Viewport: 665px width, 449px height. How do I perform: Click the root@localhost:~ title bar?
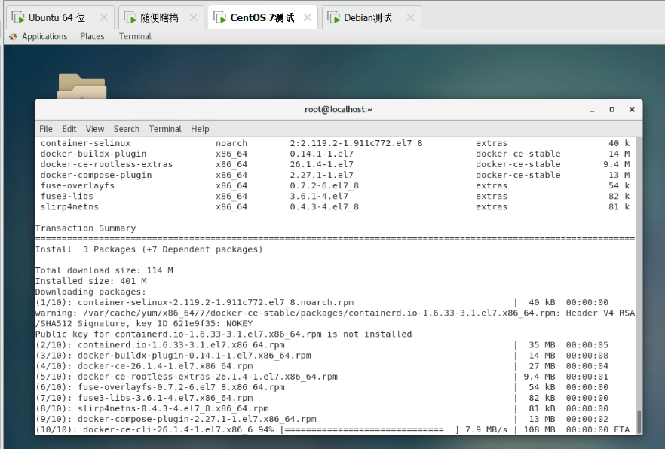[339, 110]
